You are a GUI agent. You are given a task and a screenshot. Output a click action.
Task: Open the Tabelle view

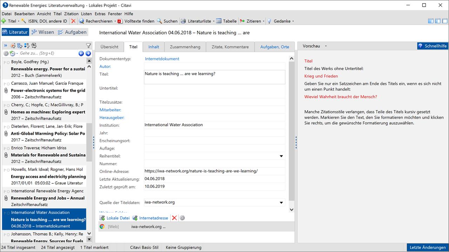[x=226, y=21]
